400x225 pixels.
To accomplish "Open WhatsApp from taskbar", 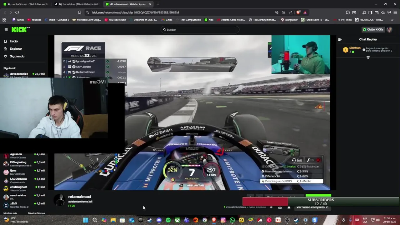I will point(232,220).
